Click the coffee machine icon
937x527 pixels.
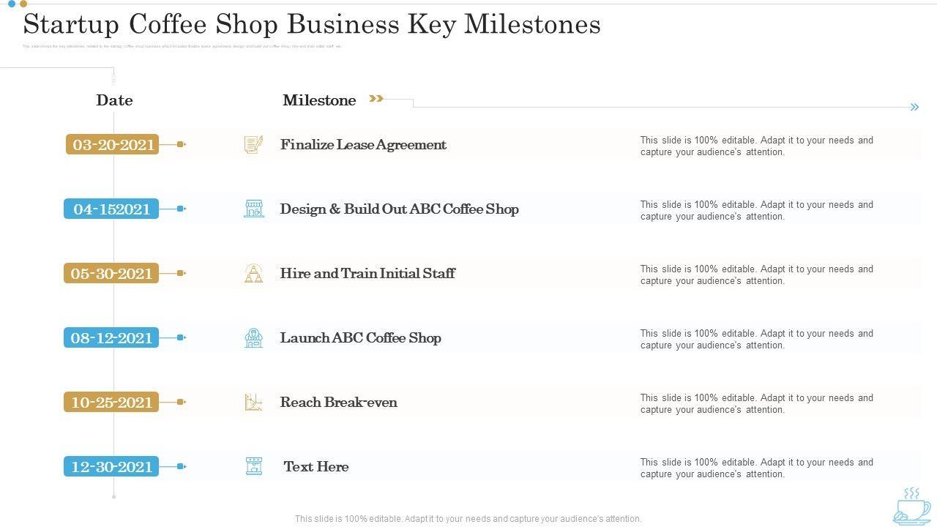click(x=254, y=466)
